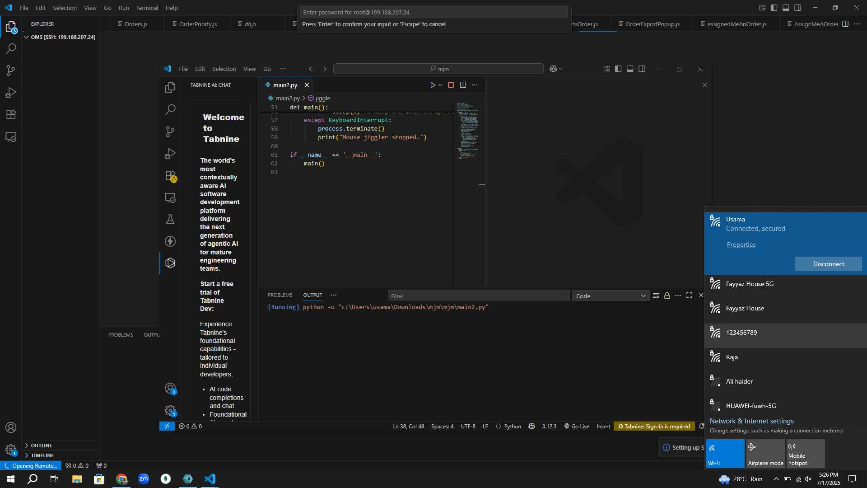Stop running code with red stop icon
Screen dimensions: 867x488
451,85
